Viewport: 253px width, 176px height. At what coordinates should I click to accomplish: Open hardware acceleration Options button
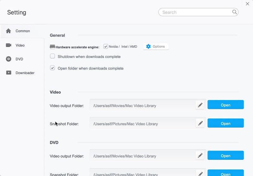(156, 47)
